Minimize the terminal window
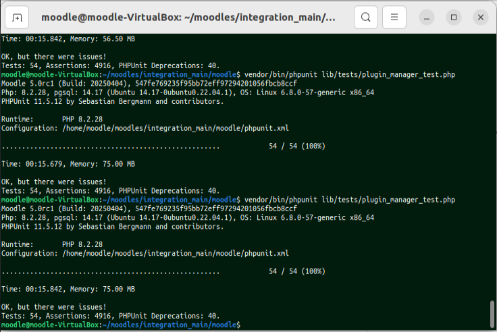The height and width of the screenshot is (332, 497). point(427,18)
